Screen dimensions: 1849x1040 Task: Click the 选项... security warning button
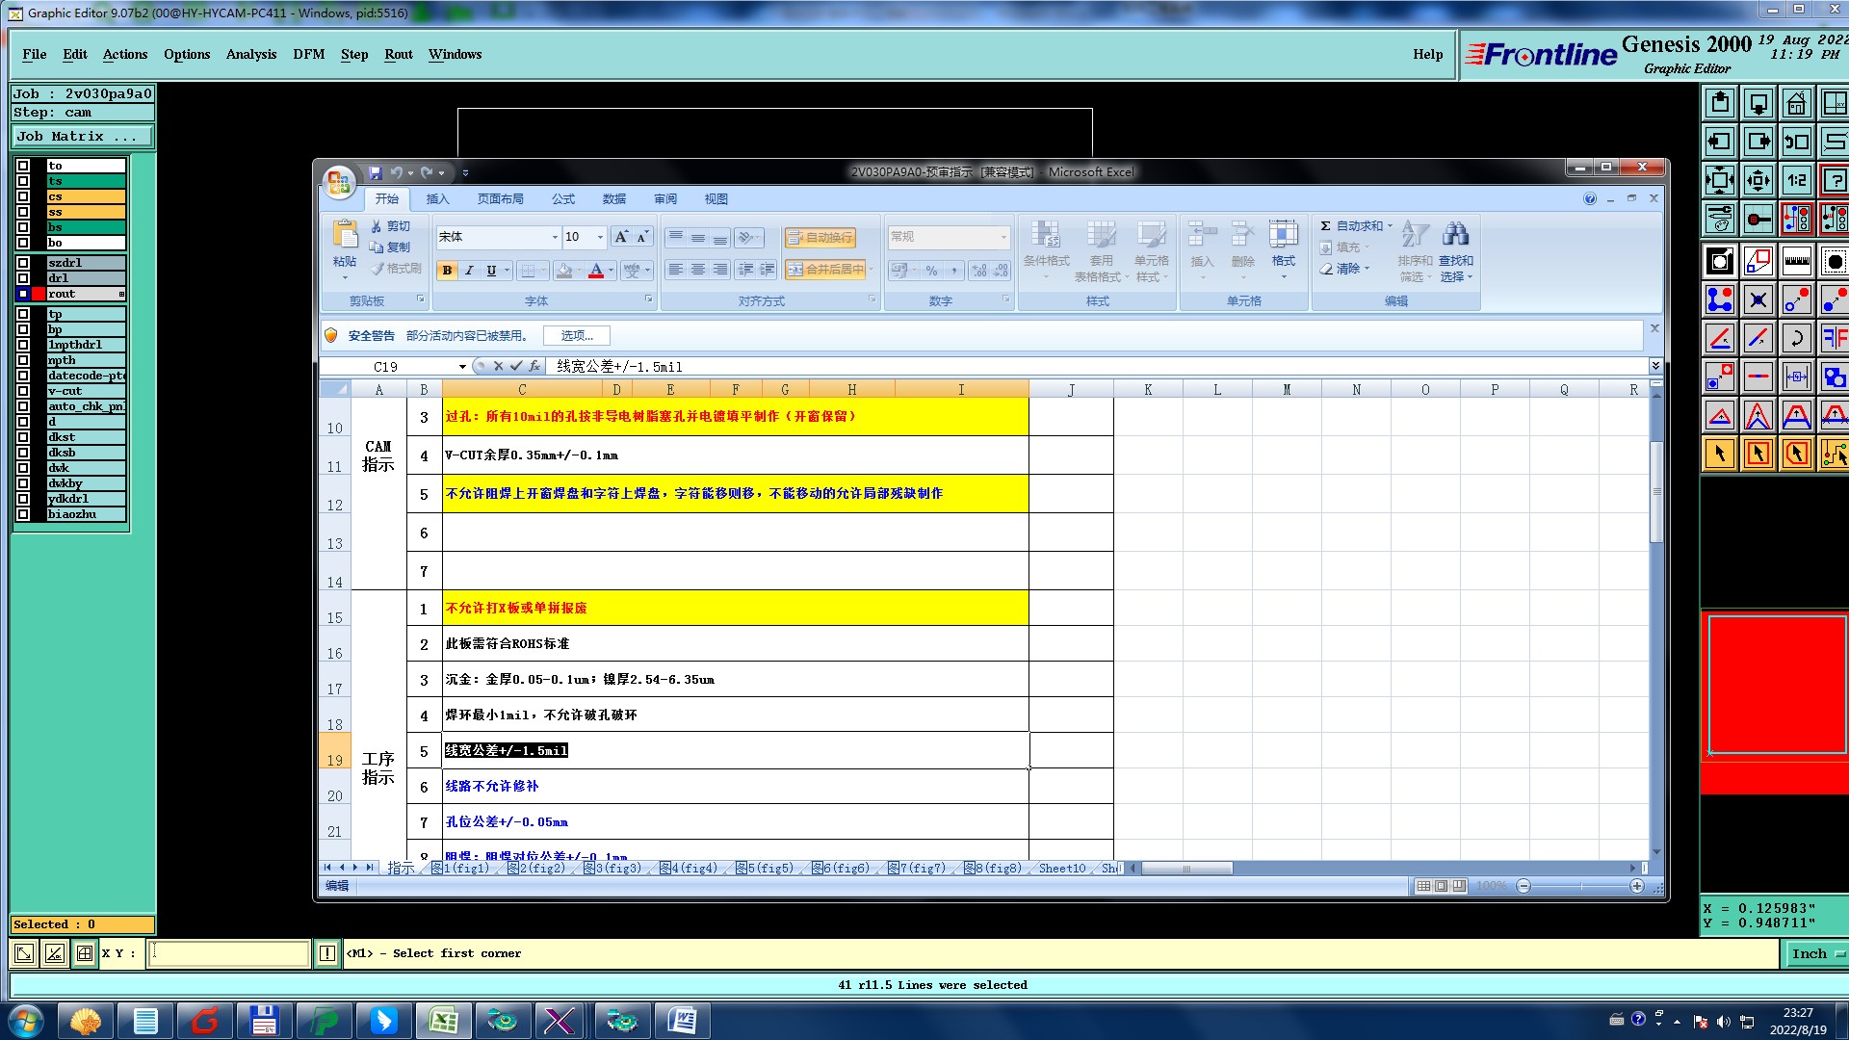tap(577, 335)
